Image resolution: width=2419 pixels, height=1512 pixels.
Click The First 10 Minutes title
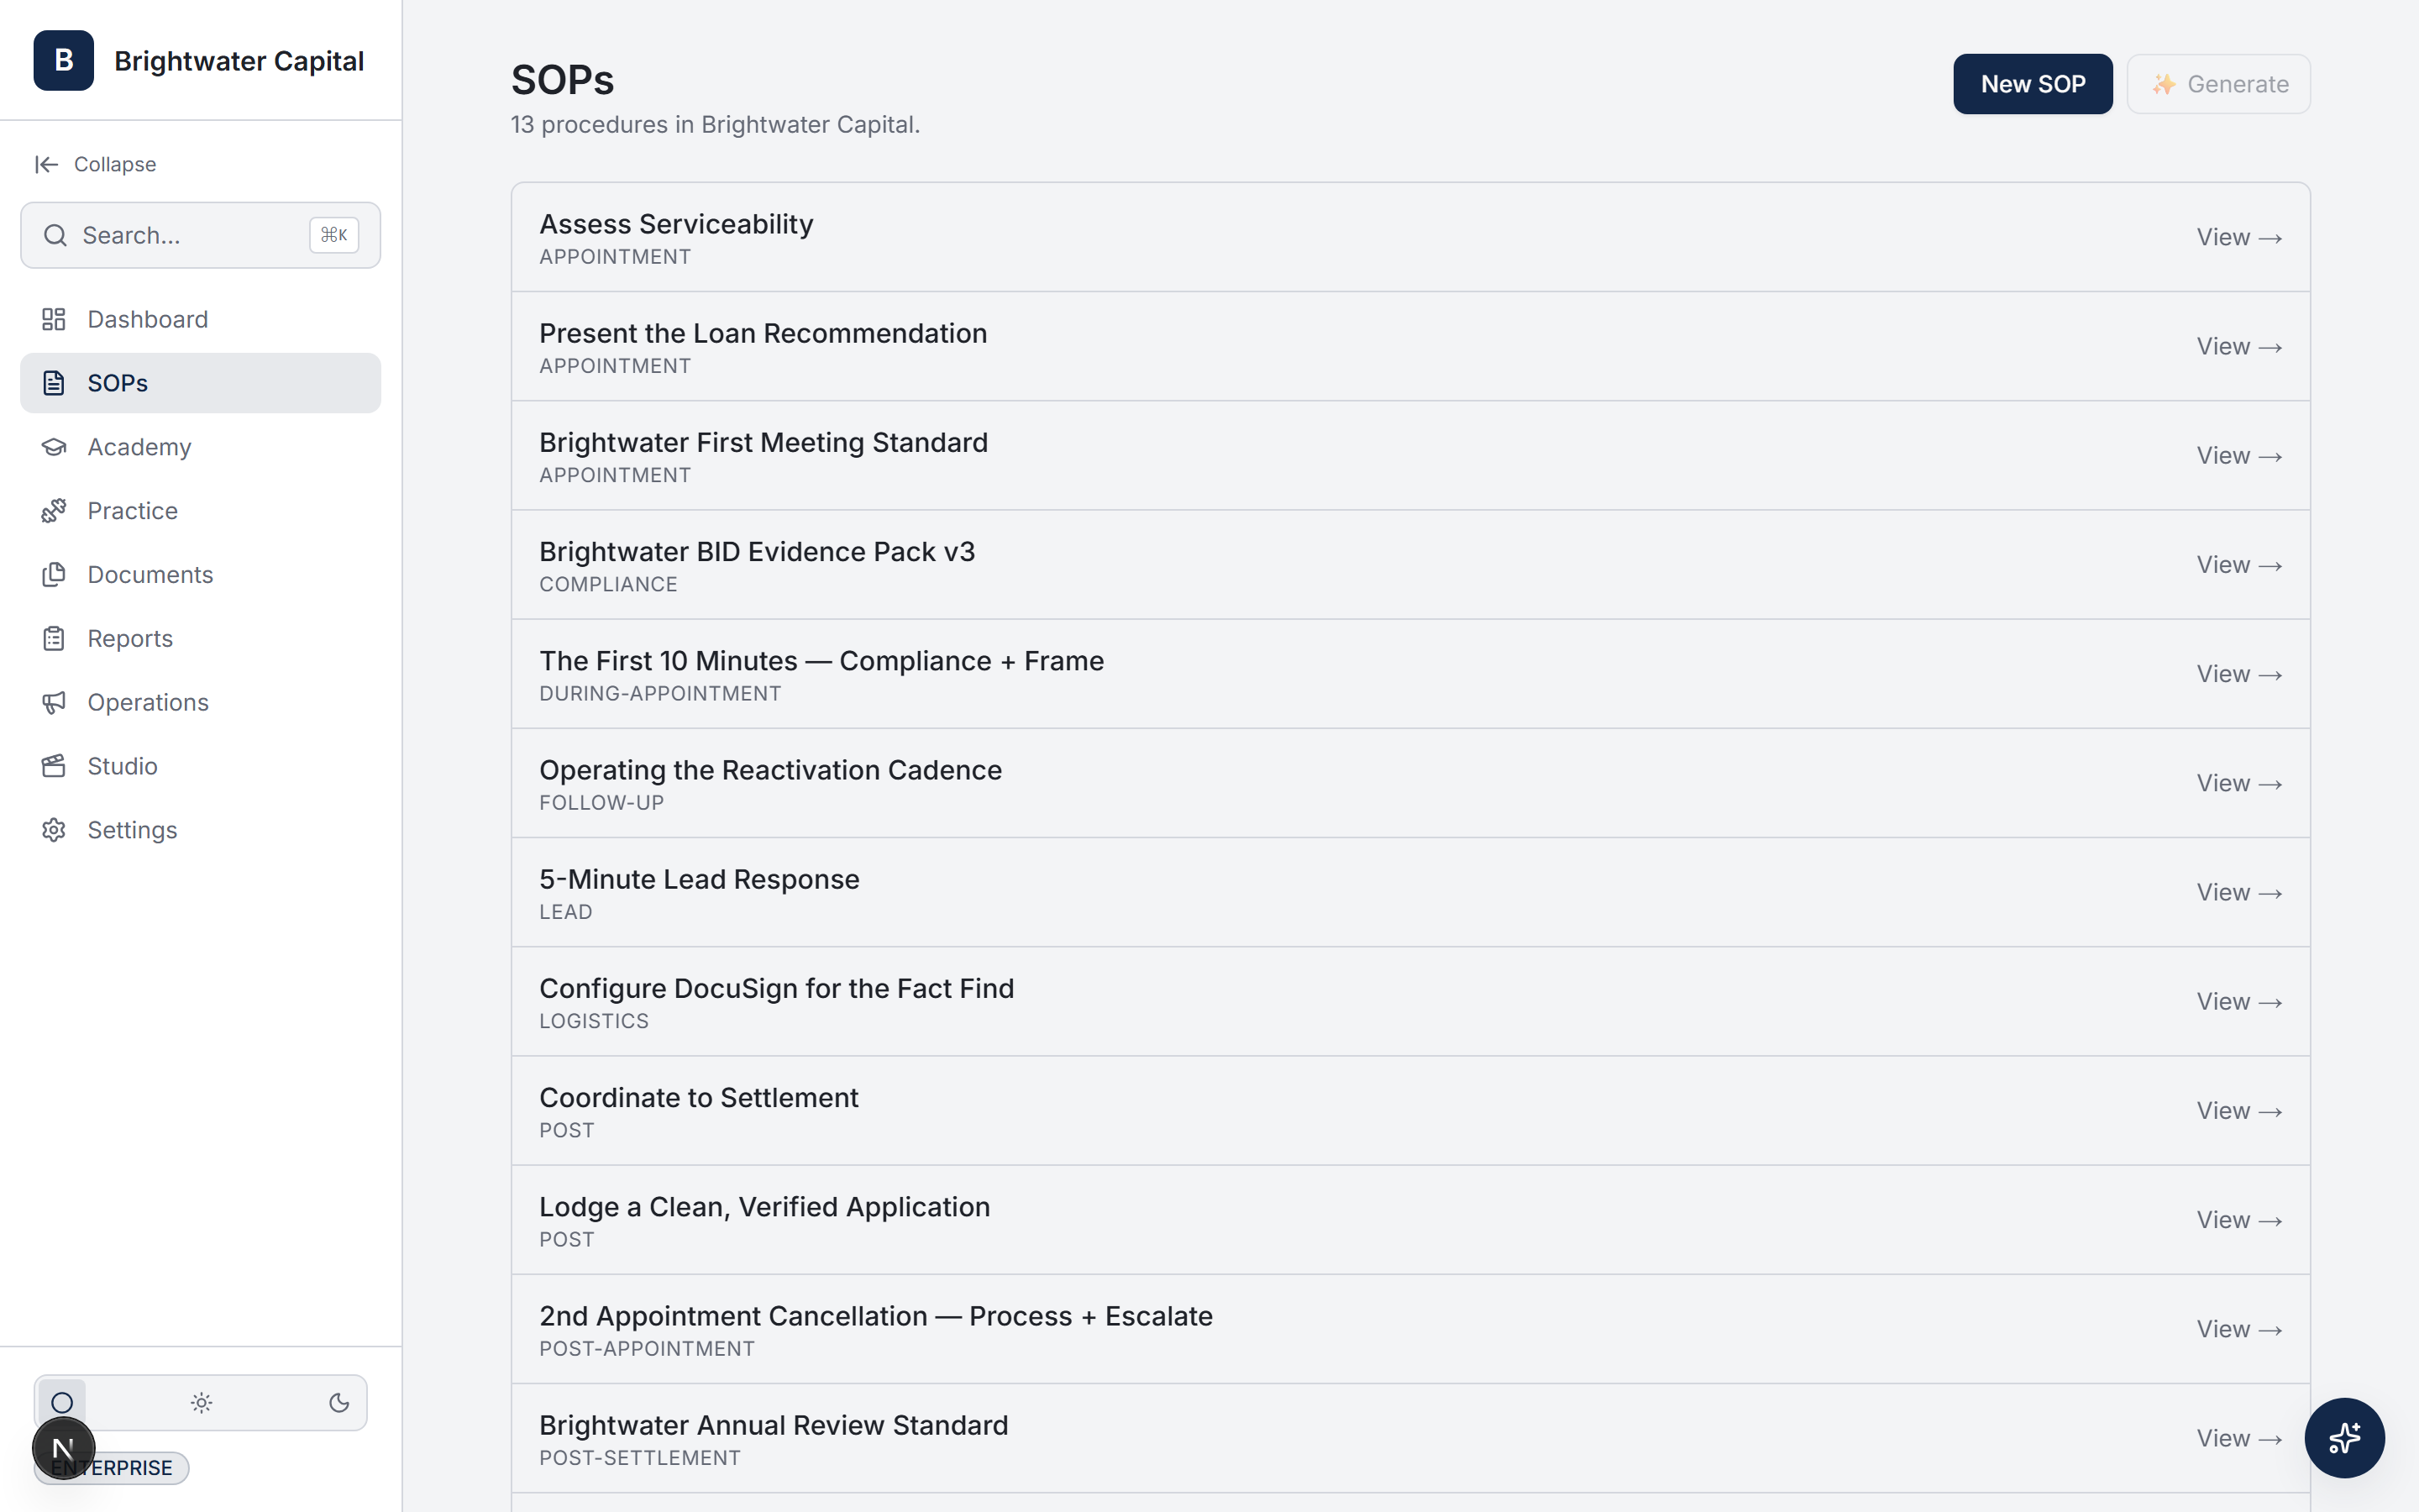[821, 661]
